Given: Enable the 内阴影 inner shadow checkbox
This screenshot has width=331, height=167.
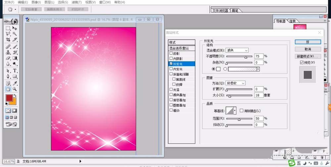Looking at the screenshot, I should [171, 59].
